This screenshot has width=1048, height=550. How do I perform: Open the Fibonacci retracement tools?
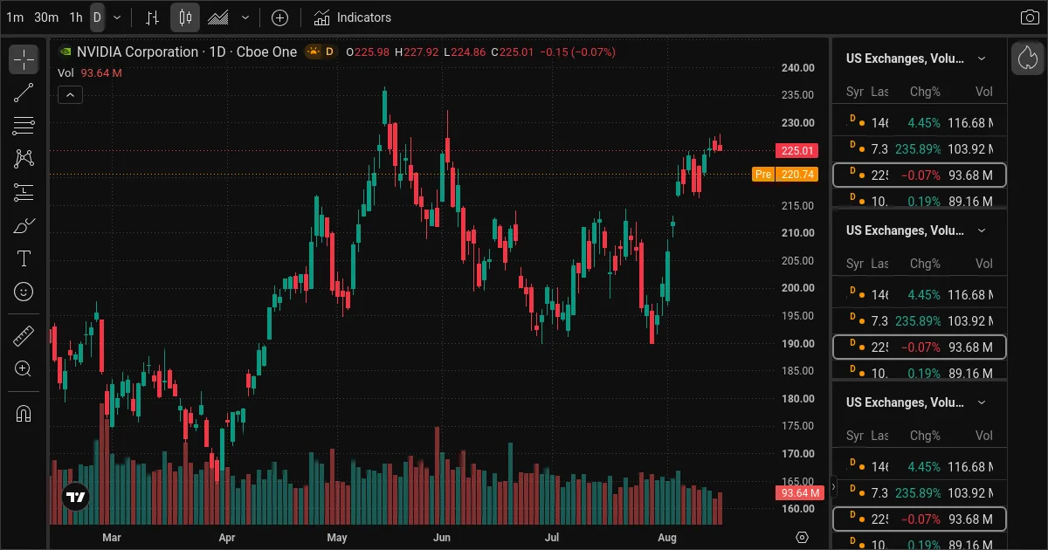point(24,126)
